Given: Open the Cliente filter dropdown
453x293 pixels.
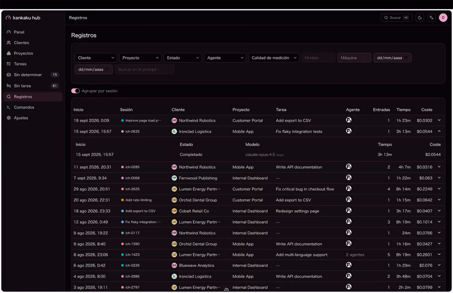Looking at the screenshot, I should click(x=96, y=58).
